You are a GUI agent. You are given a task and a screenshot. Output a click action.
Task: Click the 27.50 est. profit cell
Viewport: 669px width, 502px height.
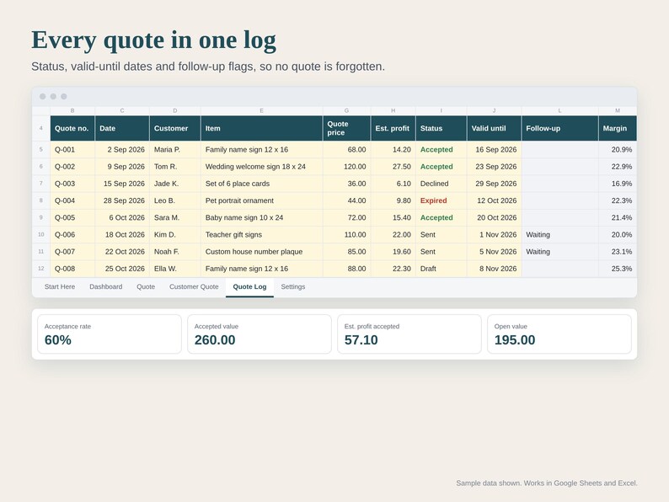[x=393, y=167]
